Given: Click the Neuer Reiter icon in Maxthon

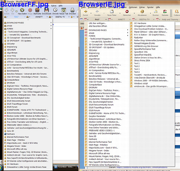Looking at the screenshot, I should pyautogui.click(x=112, y=11).
